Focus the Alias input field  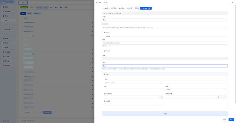coord(165,43)
